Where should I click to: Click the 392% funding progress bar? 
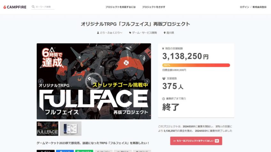click(x=196, y=65)
